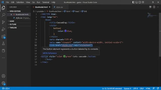
Task: Open the Help menu
Action: point(53,2)
